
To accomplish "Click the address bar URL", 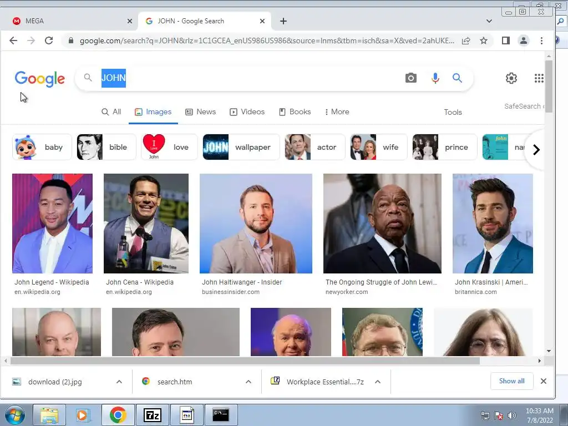I will pyautogui.click(x=267, y=40).
